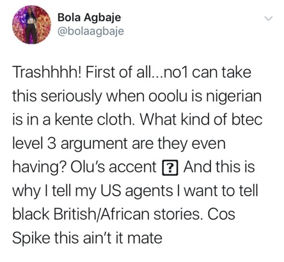Select the word 'Trashhhh!' in the tweet
284x262 pixels.
(47, 72)
